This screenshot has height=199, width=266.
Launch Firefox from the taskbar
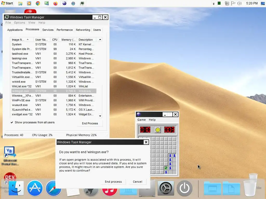pos(56,3)
